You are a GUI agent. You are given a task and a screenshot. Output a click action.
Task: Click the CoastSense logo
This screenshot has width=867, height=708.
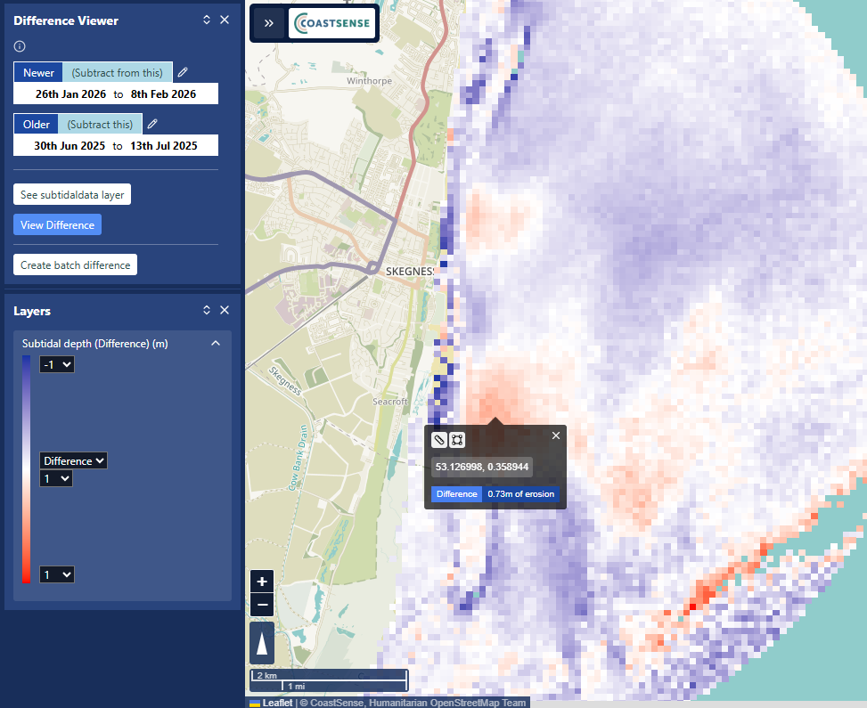tap(331, 23)
